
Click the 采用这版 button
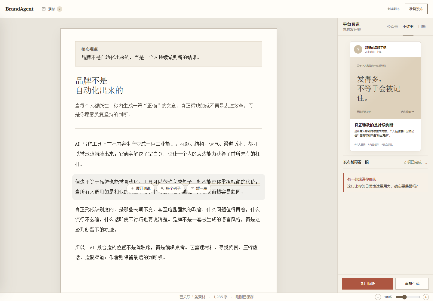pos(367,284)
